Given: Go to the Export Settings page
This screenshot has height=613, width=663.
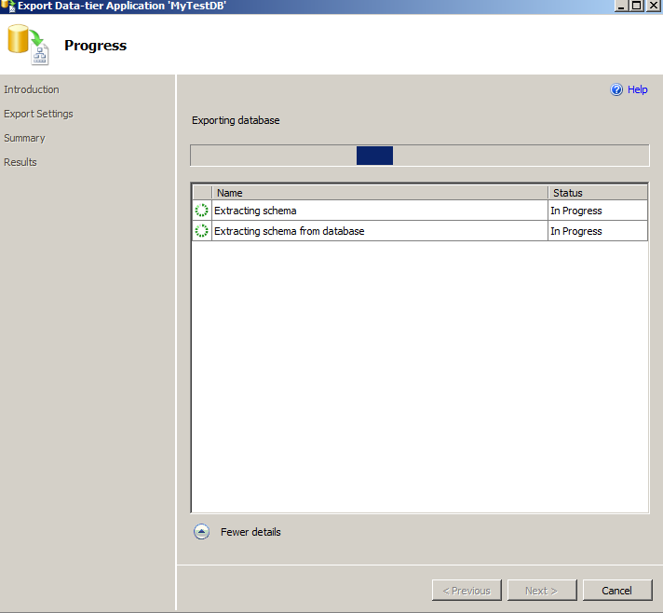Looking at the screenshot, I should point(38,114).
